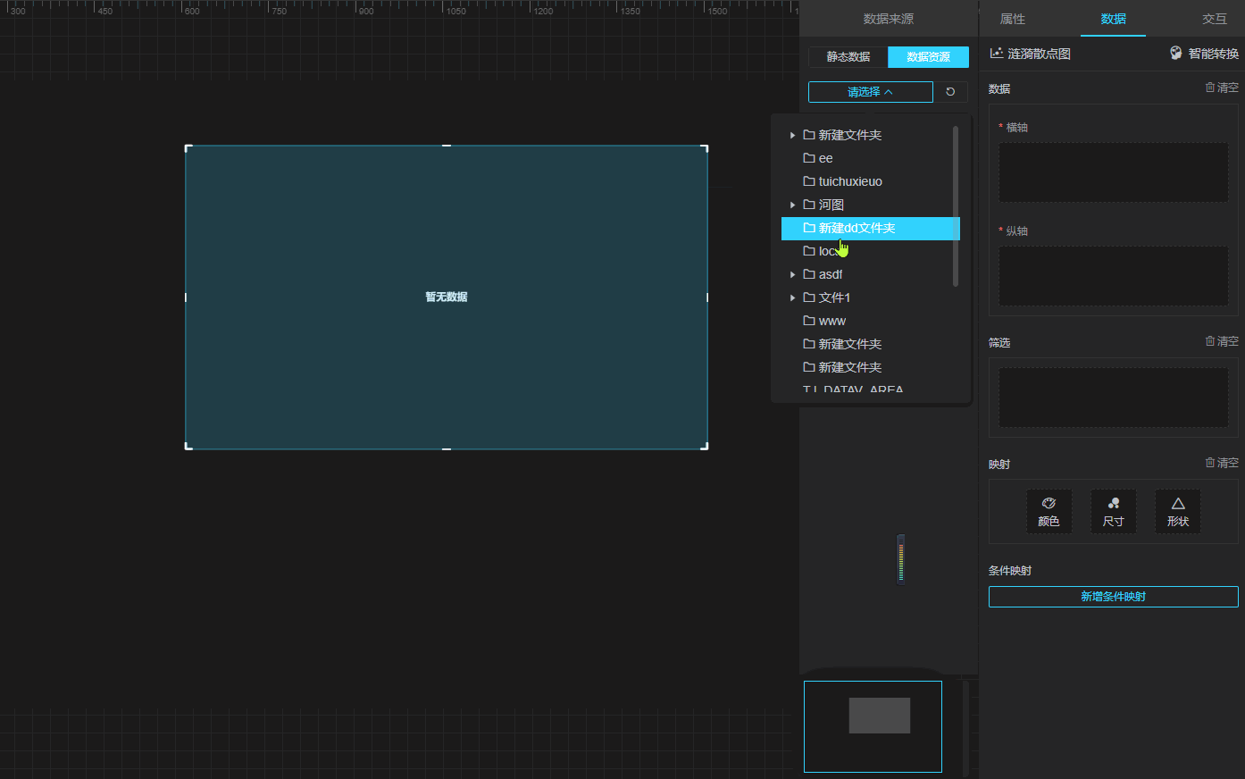Click the canvas minimap thumbnail

[x=873, y=726]
